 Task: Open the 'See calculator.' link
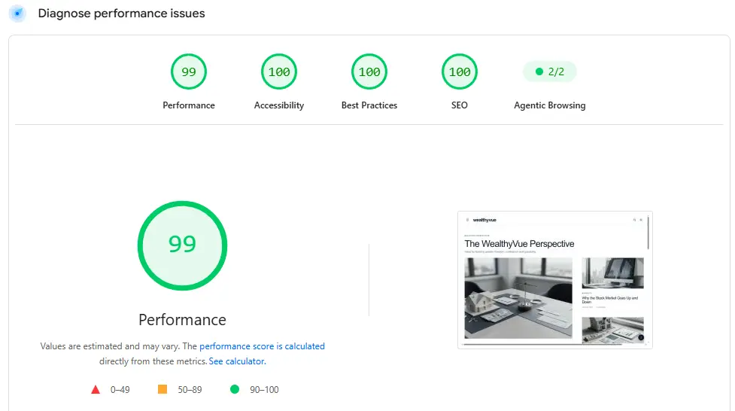tap(237, 361)
